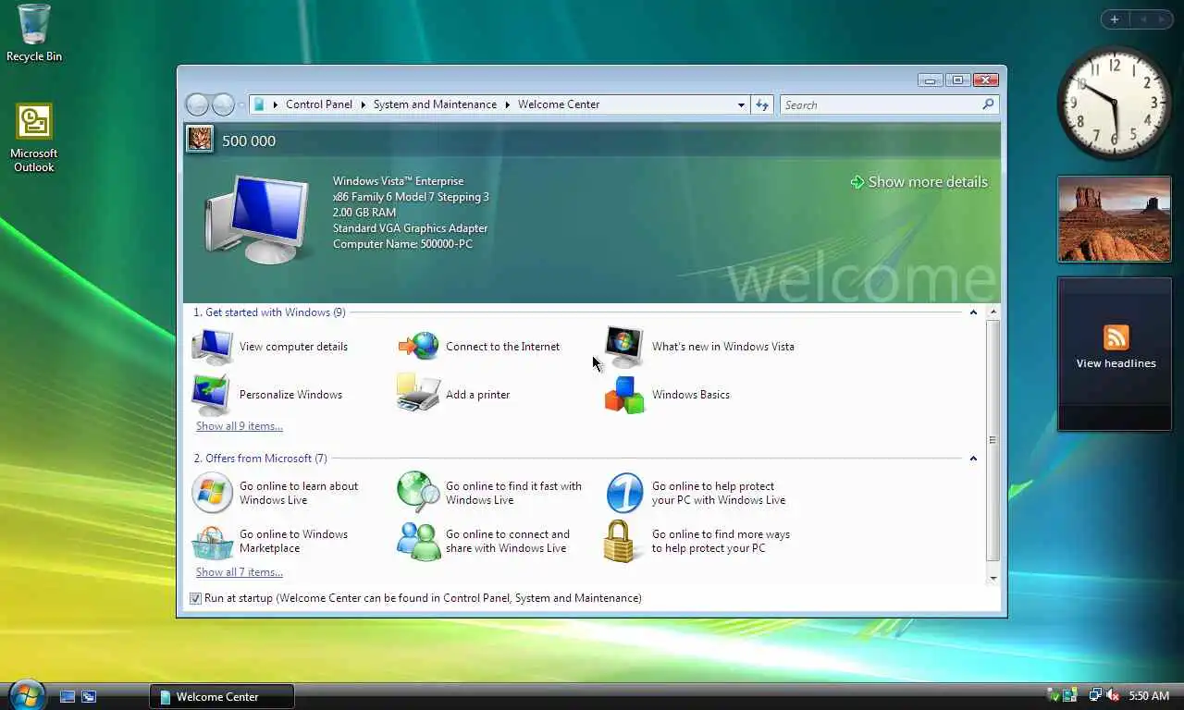Open the Windows Marketplace basket icon
This screenshot has width=1184, height=710.
212,542
